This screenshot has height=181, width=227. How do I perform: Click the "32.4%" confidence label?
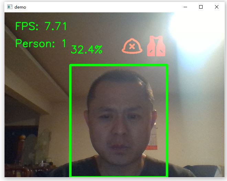[87, 49]
